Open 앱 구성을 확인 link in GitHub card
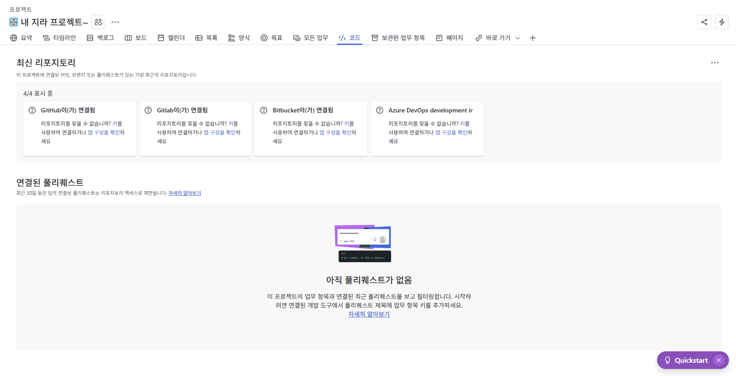This screenshot has width=736, height=376. pos(103,132)
